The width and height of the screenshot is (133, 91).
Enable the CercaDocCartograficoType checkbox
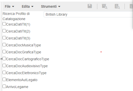pyautogui.click(x=4, y=59)
